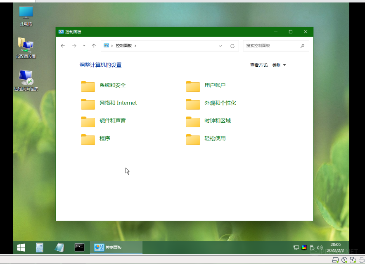The image size is (365, 264).
Task: Click the USB safely remove tray icon
Action: (312, 248)
